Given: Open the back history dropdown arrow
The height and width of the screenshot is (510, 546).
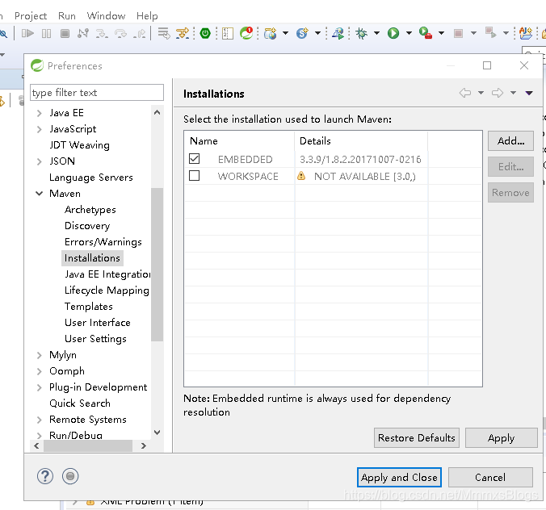Looking at the screenshot, I should click(481, 93).
